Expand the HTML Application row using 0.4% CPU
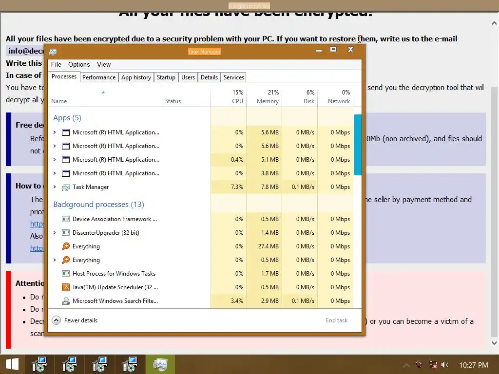 (x=55, y=160)
